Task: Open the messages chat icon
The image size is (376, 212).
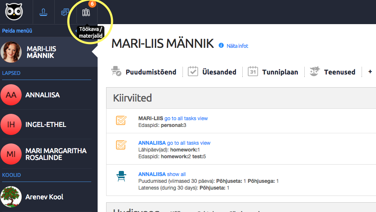Action: pyautogui.click(x=65, y=12)
